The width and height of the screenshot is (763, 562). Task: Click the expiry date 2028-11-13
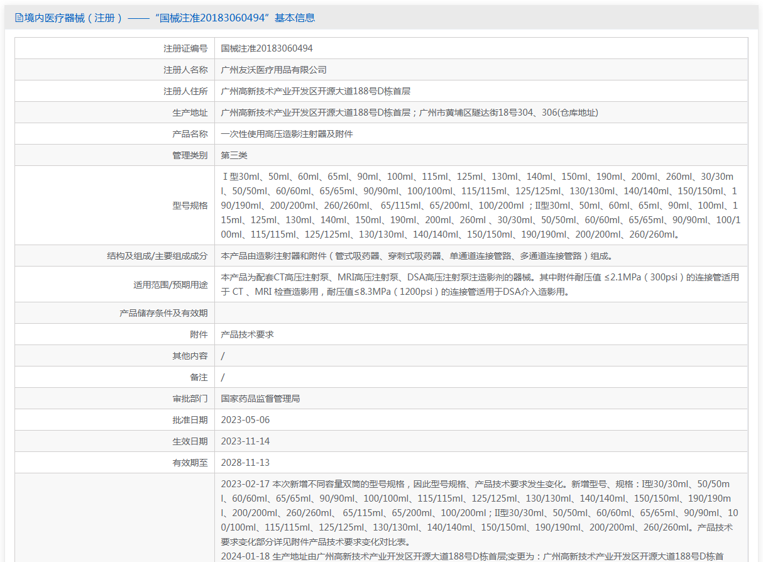245,463
